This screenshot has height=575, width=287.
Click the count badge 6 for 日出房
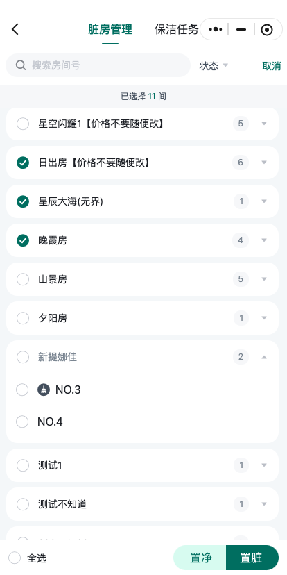[241, 162]
